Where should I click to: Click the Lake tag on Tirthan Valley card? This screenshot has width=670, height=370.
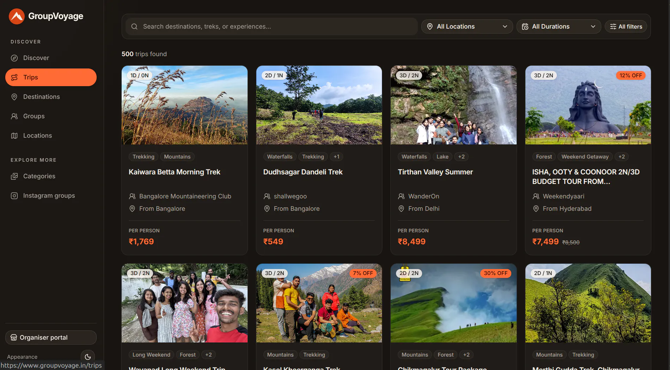443,157
